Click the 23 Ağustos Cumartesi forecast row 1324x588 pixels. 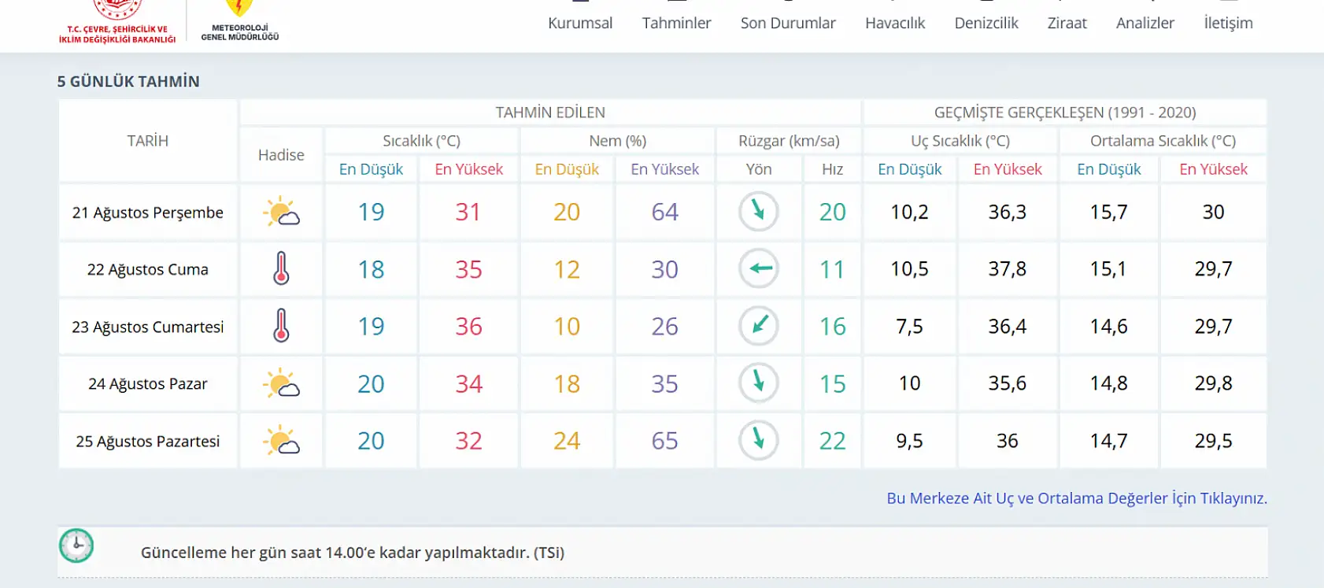click(146, 326)
